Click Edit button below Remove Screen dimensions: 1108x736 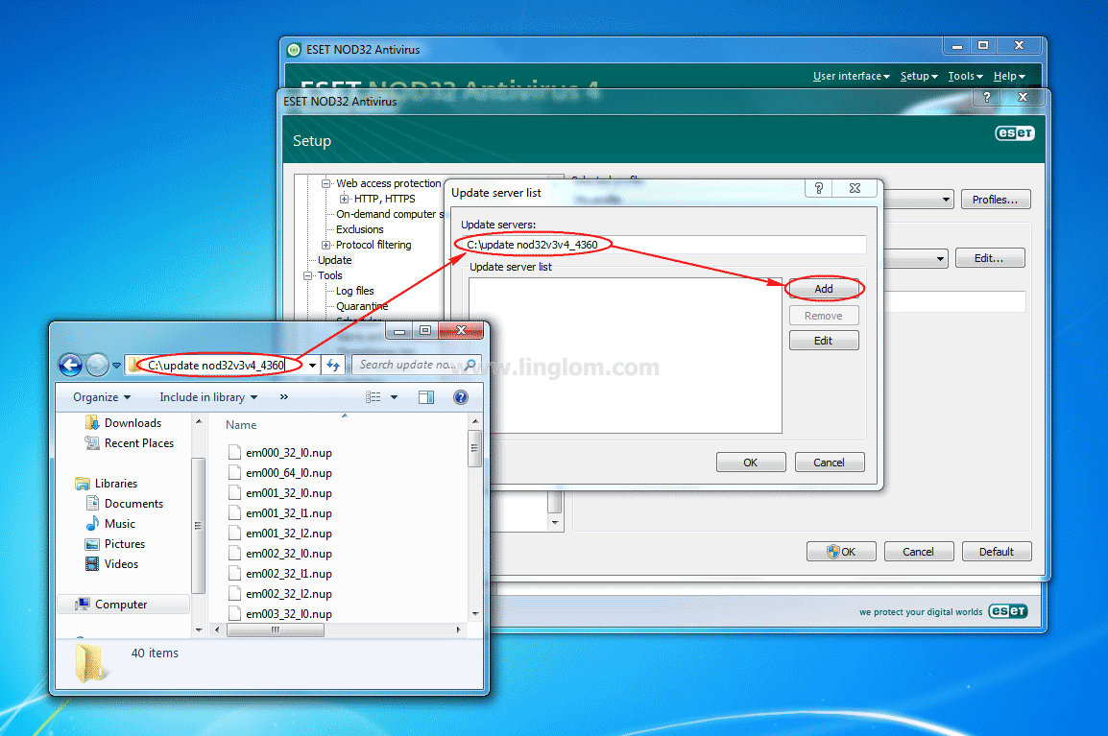click(823, 341)
